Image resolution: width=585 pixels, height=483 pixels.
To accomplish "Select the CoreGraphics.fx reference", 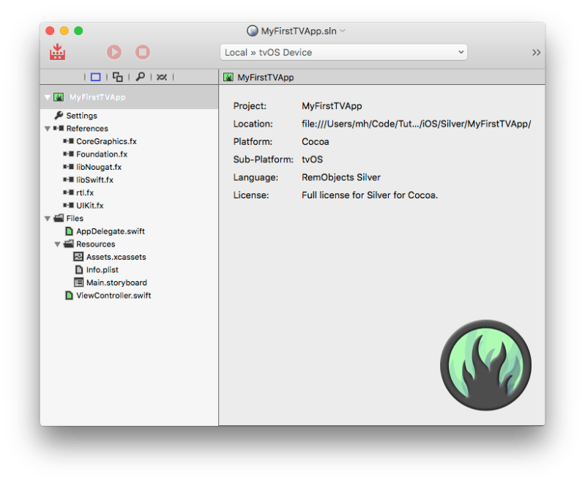I will coord(106,141).
